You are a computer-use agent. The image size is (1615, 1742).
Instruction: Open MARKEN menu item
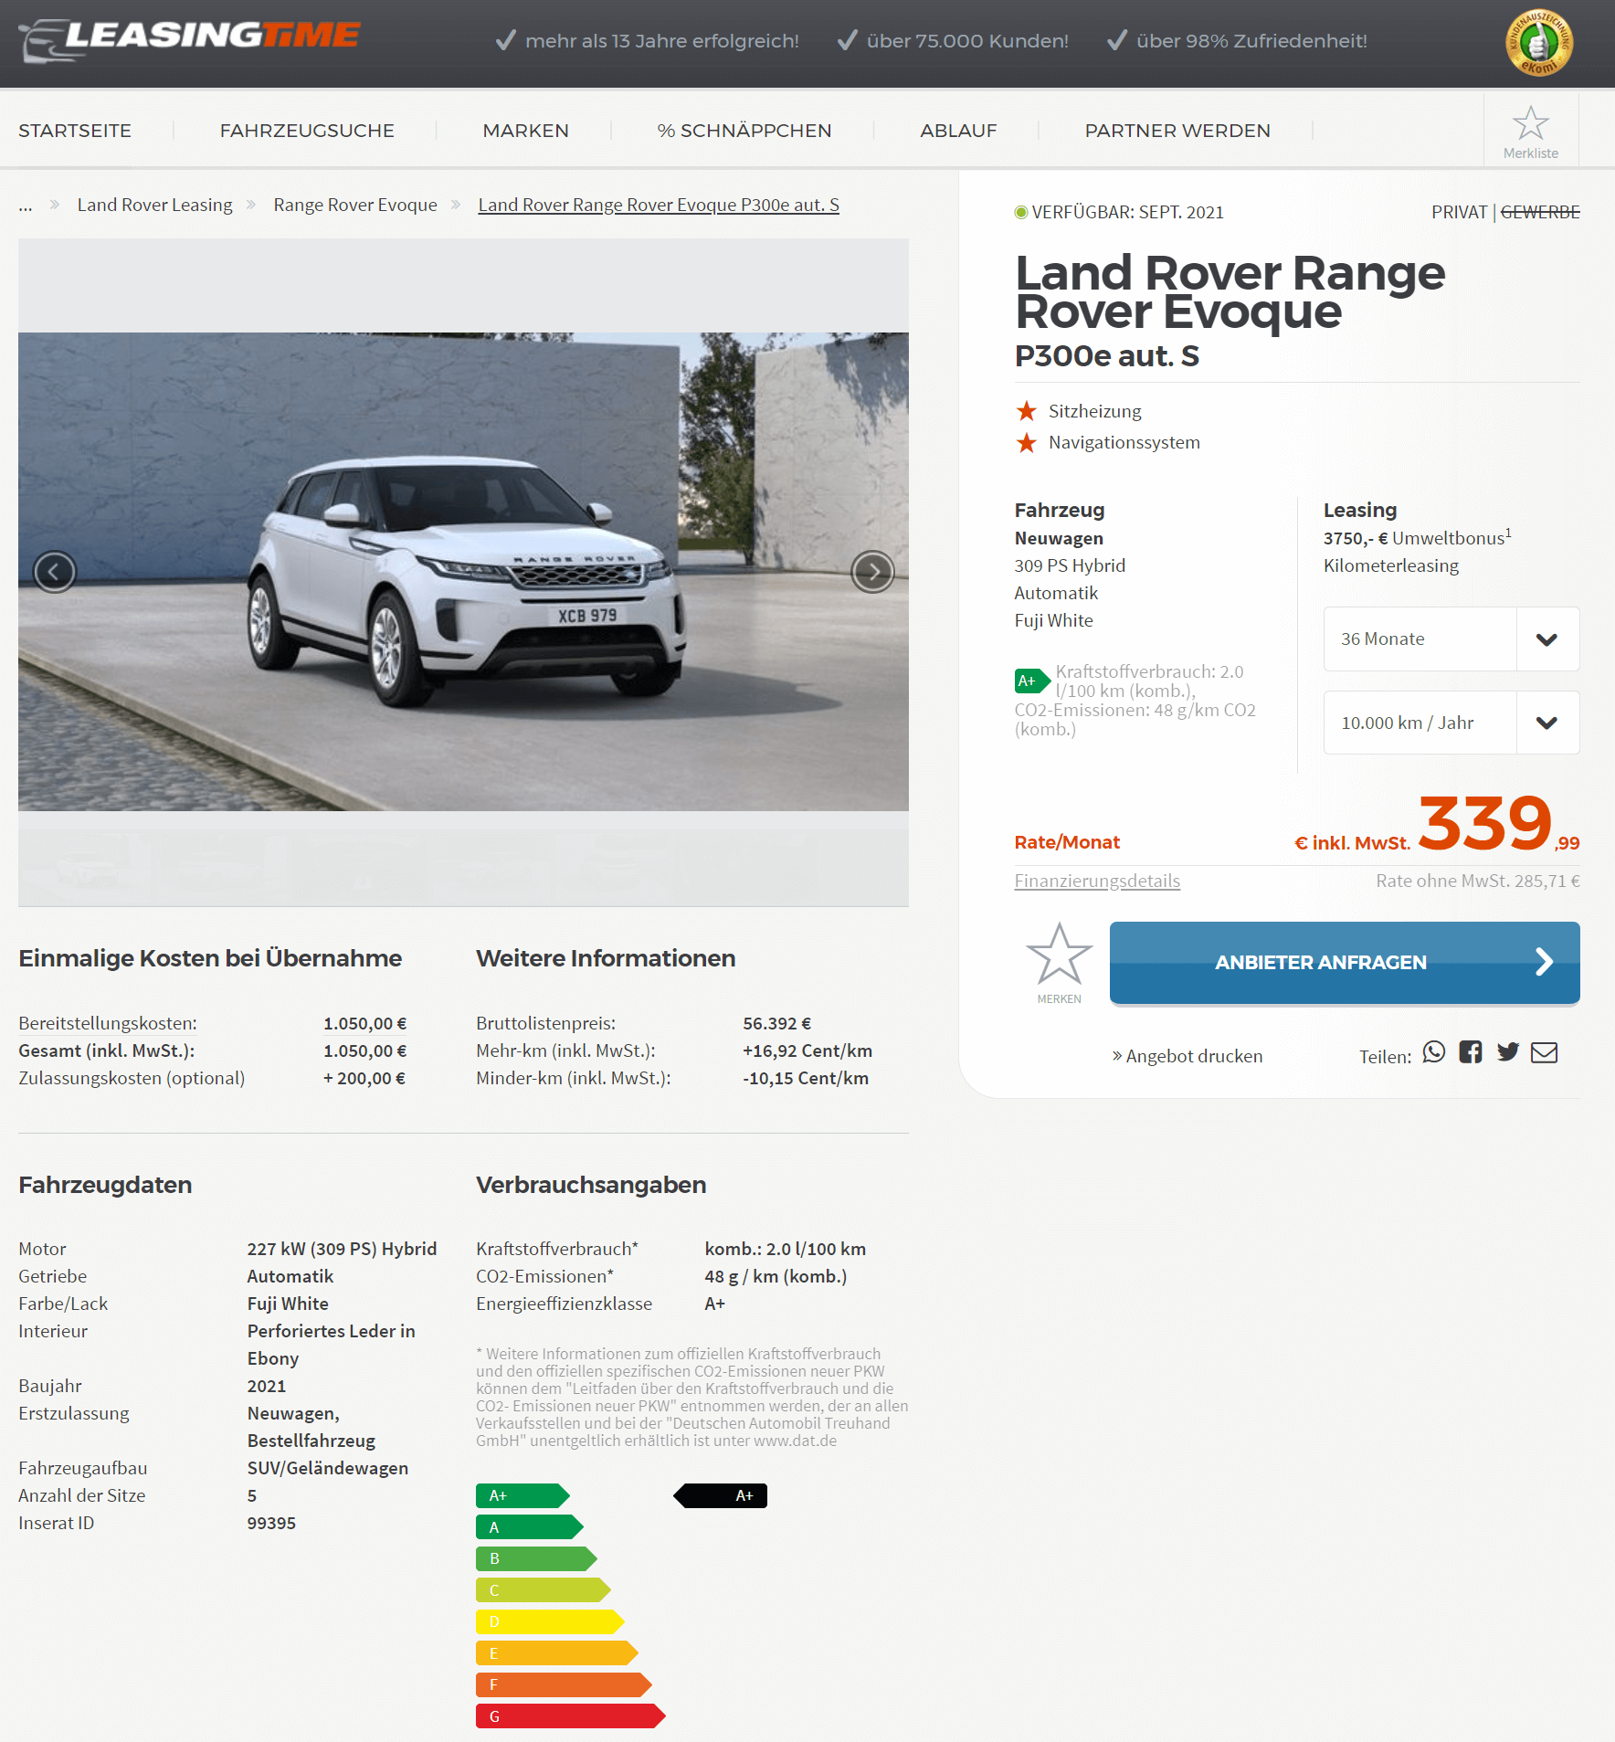tap(526, 131)
